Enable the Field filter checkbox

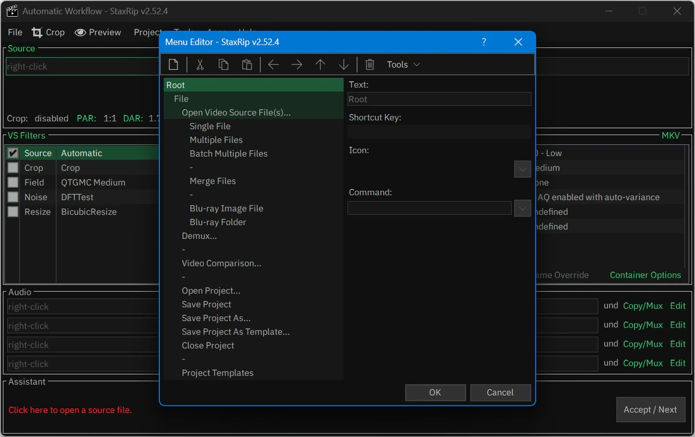tap(13, 182)
